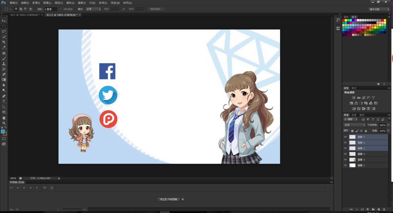The width and height of the screenshot is (393, 213).
Task: Switch to the 名片 document tab
Action: (x=24, y=15)
